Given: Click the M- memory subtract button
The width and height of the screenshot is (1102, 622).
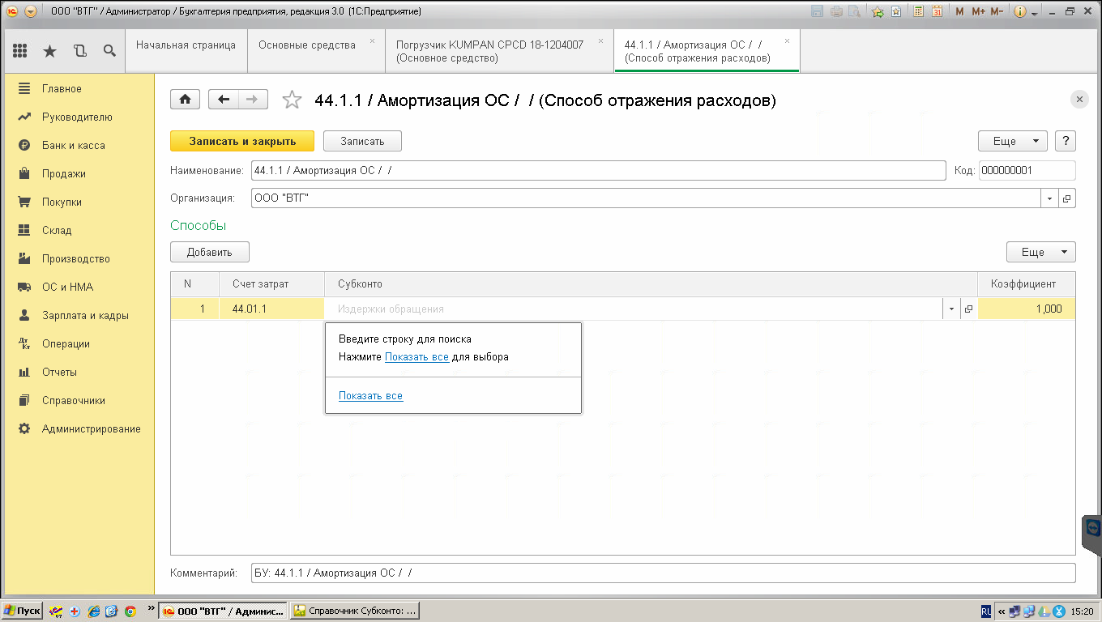Looking at the screenshot, I should [x=997, y=11].
